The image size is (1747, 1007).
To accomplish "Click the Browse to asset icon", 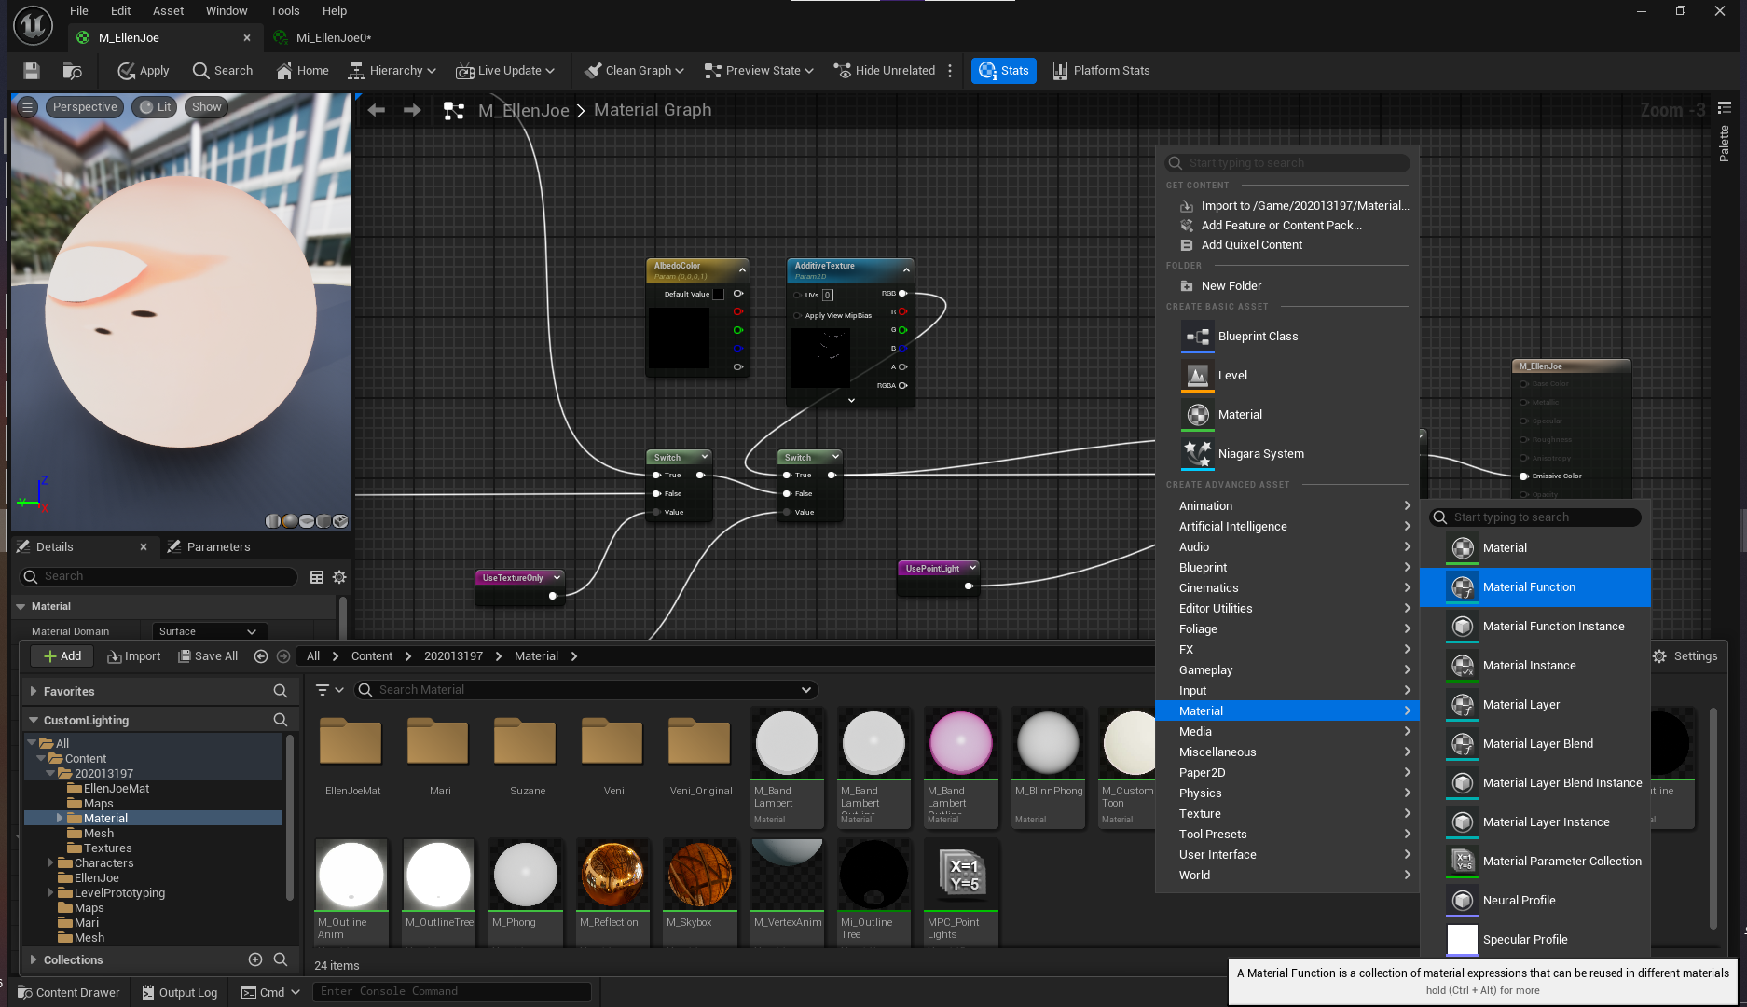I will (x=72, y=71).
